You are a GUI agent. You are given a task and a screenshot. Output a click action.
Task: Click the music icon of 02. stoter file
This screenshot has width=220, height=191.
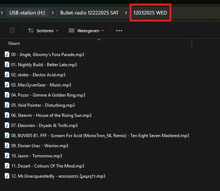tap(7, 75)
